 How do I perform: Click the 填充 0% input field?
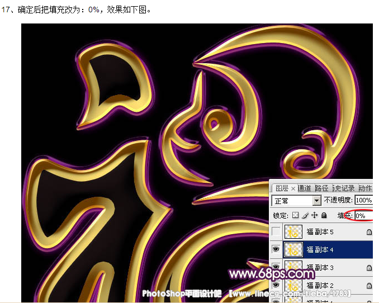pos(362,215)
